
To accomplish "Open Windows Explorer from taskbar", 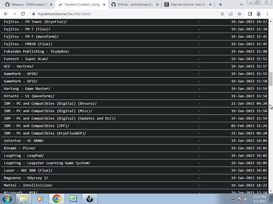I will point(24,199).
